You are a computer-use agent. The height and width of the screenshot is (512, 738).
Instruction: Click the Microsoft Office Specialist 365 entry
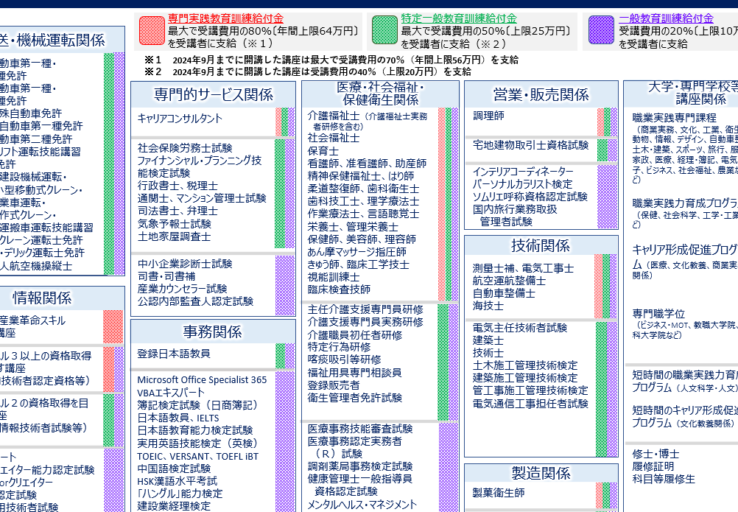pyautogui.click(x=202, y=380)
